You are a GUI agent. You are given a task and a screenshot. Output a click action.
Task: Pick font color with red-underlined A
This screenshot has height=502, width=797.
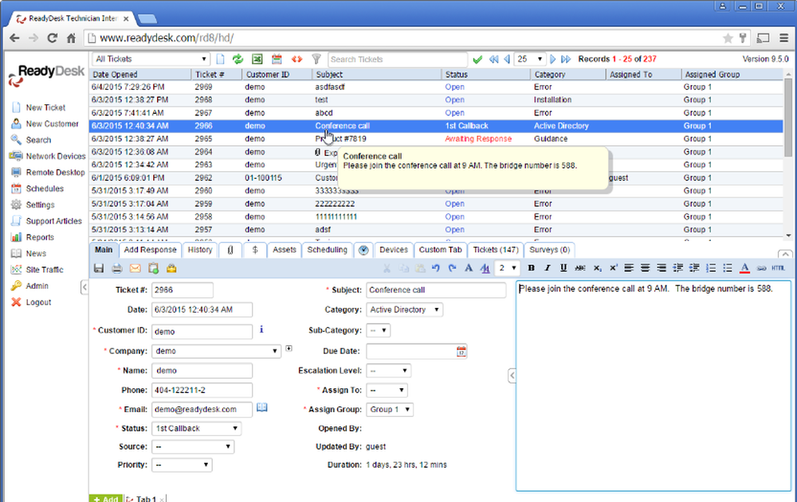[744, 268]
